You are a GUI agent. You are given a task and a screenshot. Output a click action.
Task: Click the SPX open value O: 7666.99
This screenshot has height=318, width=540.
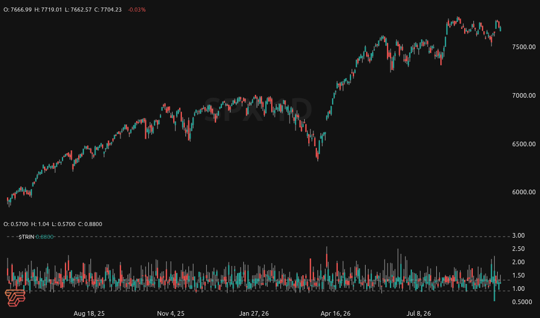click(x=17, y=10)
